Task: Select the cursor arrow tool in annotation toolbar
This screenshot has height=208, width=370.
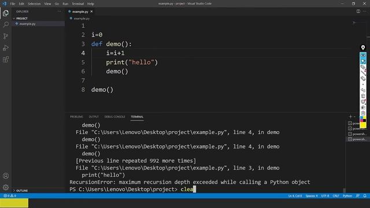Action: tap(363, 61)
